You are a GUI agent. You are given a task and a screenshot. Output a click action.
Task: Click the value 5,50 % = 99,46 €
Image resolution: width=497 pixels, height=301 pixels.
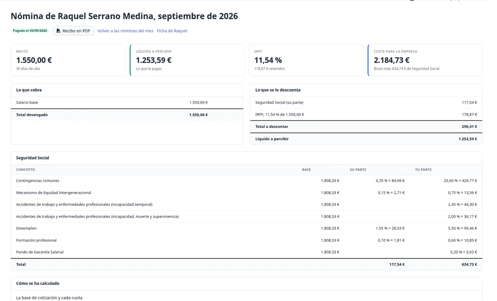coord(463,228)
